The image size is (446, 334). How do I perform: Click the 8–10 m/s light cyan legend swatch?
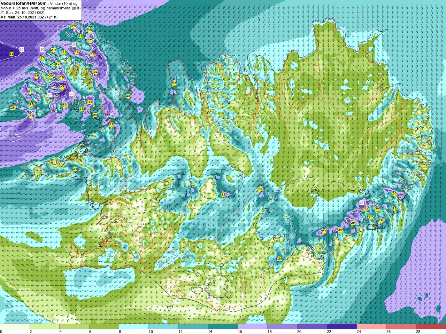point(134,327)
